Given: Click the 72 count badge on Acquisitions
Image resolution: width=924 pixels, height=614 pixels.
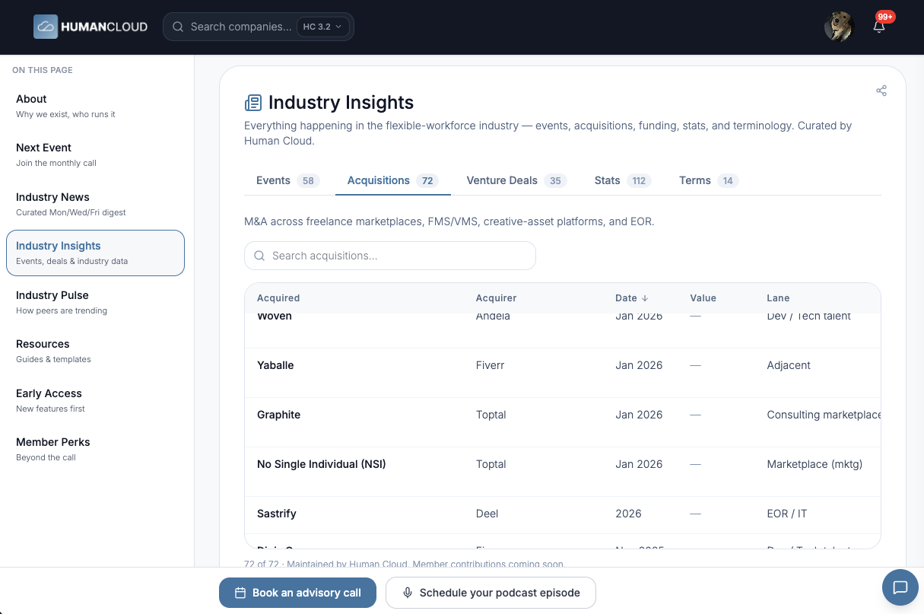Looking at the screenshot, I should (427, 180).
